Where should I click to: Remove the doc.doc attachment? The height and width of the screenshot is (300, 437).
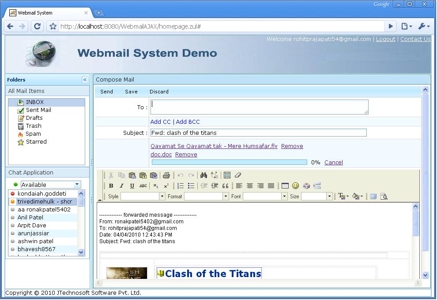pyautogui.click(x=186, y=154)
